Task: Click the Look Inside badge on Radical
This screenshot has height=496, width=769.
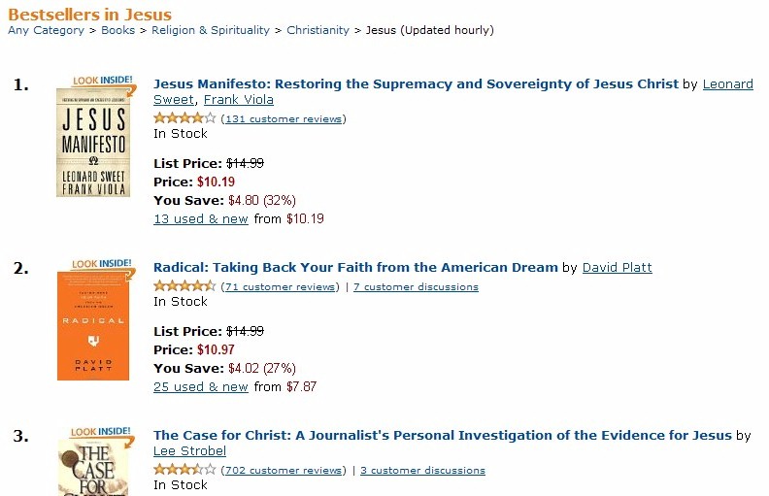Action: tap(103, 265)
